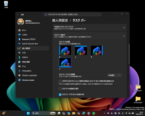Expand その他のシステム トレイ アイコン section
Screen dimensions: 145x116
pyautogui.click(x=89, y=28)
